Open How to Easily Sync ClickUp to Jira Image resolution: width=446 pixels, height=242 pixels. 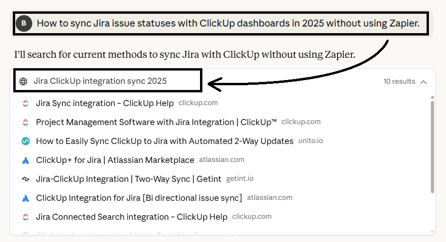point(164,141)
